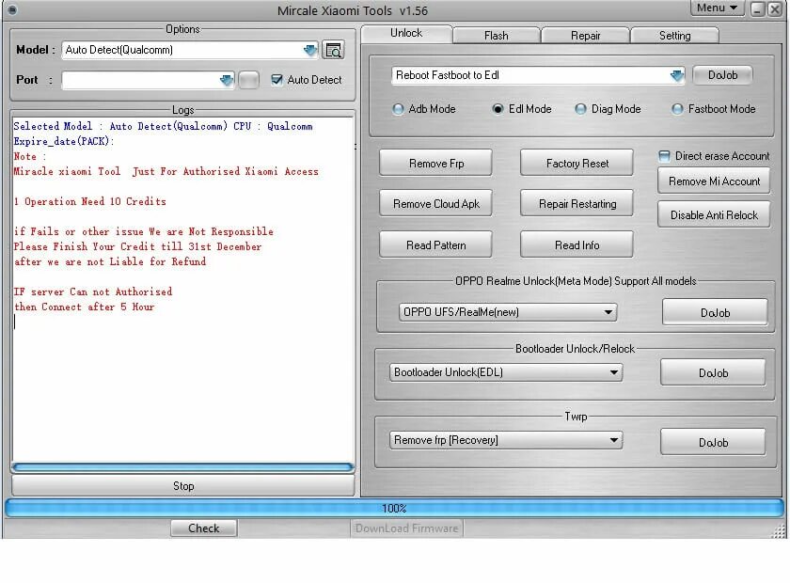Open the model search icon beside Model field
The height and width of the screenshot is (583, 790).
coord(333,50)
